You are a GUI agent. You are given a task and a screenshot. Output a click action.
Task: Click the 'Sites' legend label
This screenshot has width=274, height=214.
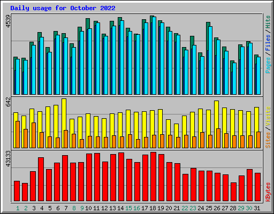coord(268,140)
